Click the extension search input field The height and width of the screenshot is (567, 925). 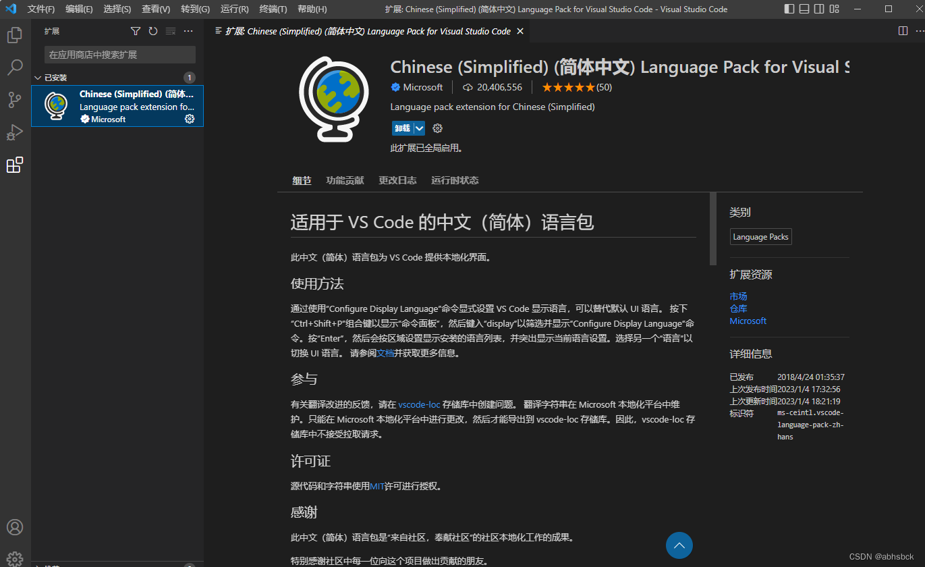[120, 55]
